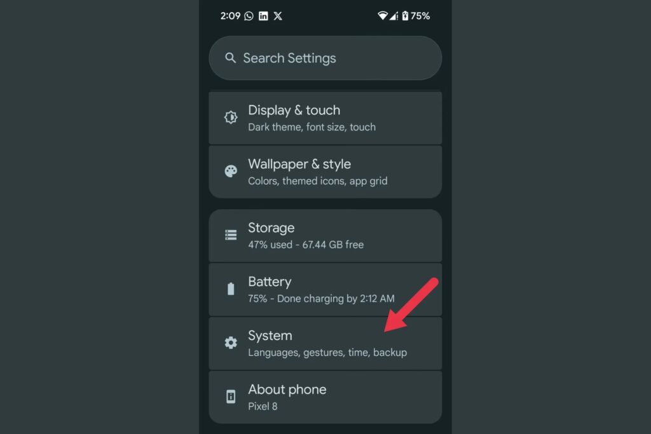Open Battery settings showing 75%
The image size is (651, 434).
(x=325, y=290)
